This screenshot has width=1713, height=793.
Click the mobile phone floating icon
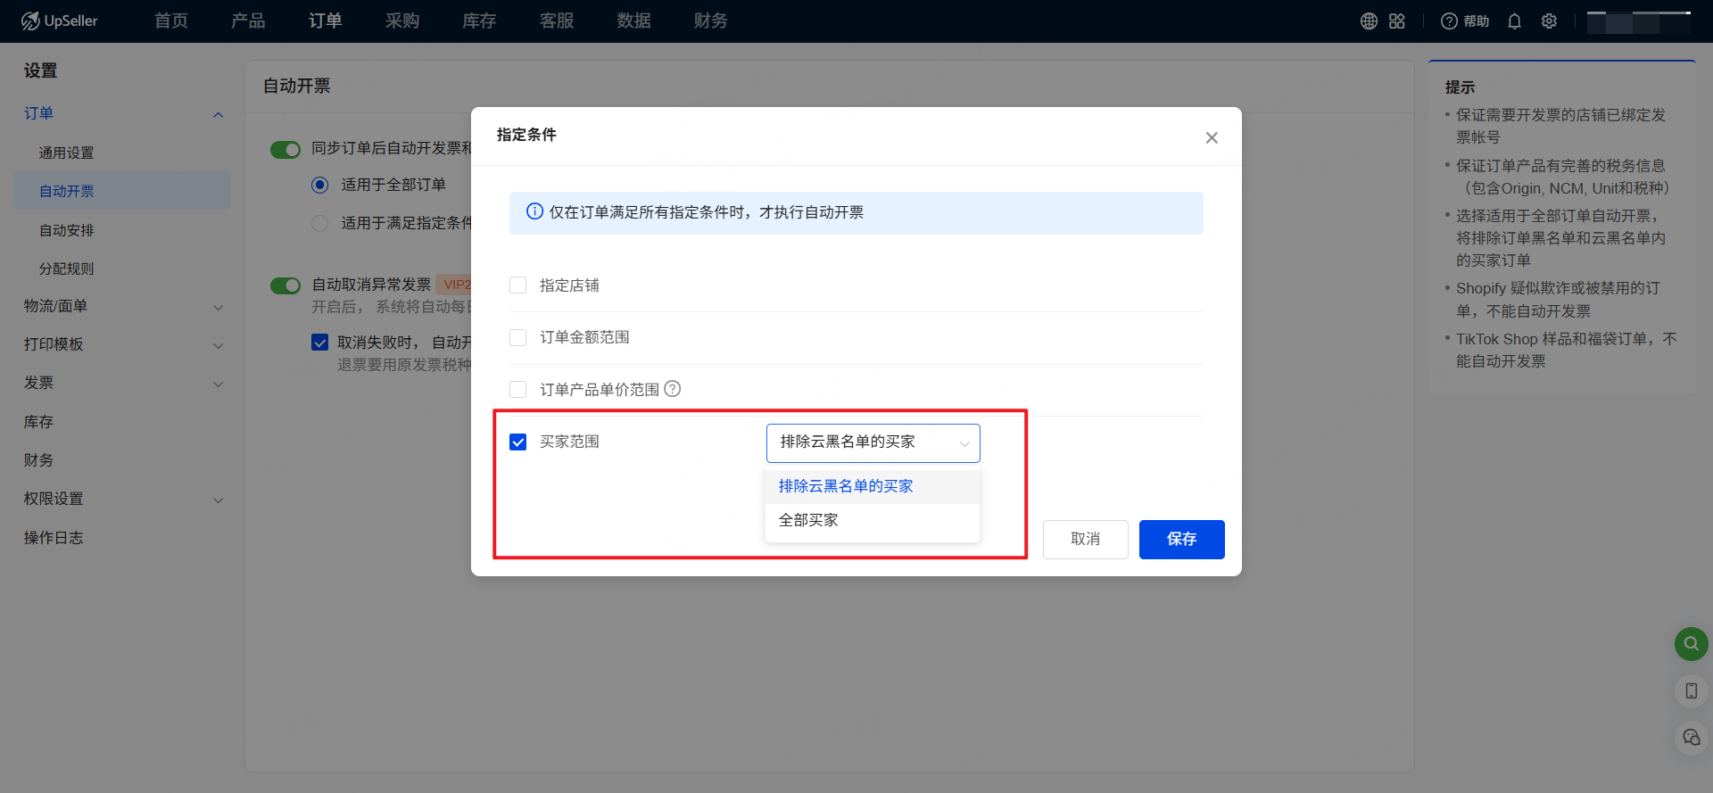pyautogui.click(x=1691, y=690)
